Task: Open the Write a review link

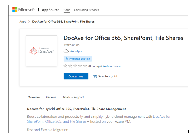Action: pos(112,66)
